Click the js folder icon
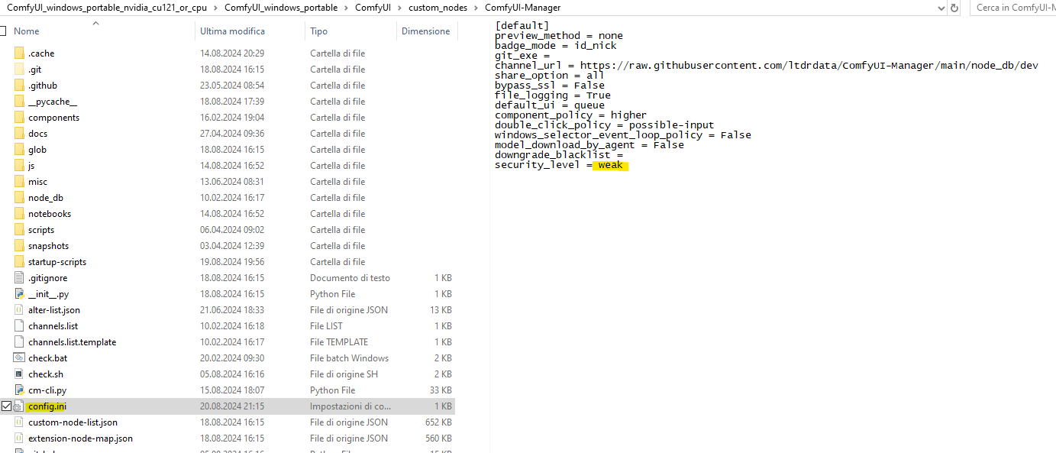Screen dimensions: 1056x453 pos(19,166)
